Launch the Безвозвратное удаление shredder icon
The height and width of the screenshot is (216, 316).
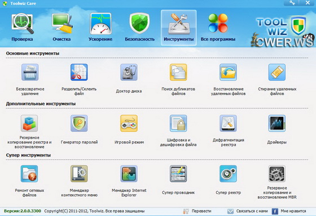pyautogui.click(x=30, y=72)
